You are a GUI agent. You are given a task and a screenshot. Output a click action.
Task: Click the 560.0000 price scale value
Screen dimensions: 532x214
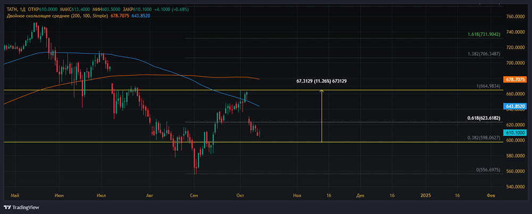[516, 171]
